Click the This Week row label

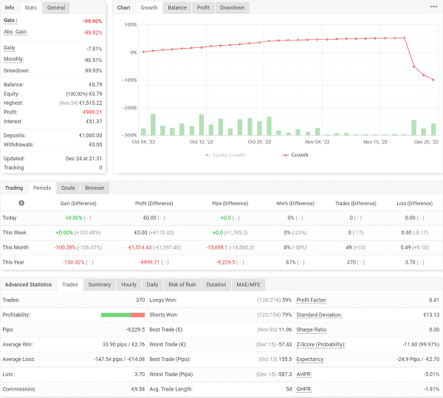coord(15,233)
